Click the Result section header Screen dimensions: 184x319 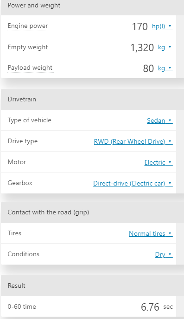tap(92, 286)
